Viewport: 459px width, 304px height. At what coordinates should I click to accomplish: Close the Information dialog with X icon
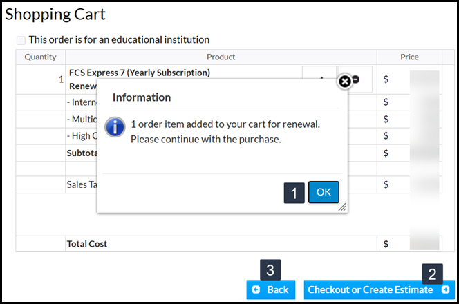[344, 82]
